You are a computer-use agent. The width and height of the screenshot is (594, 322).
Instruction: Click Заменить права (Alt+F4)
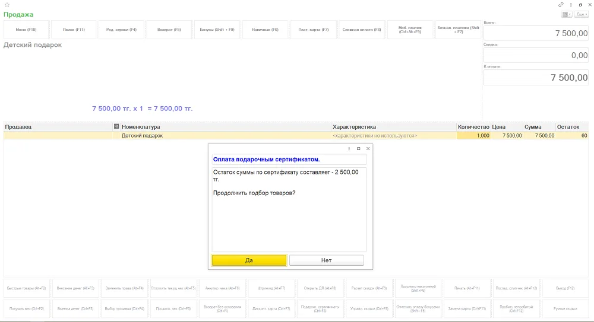coord(124,288)
